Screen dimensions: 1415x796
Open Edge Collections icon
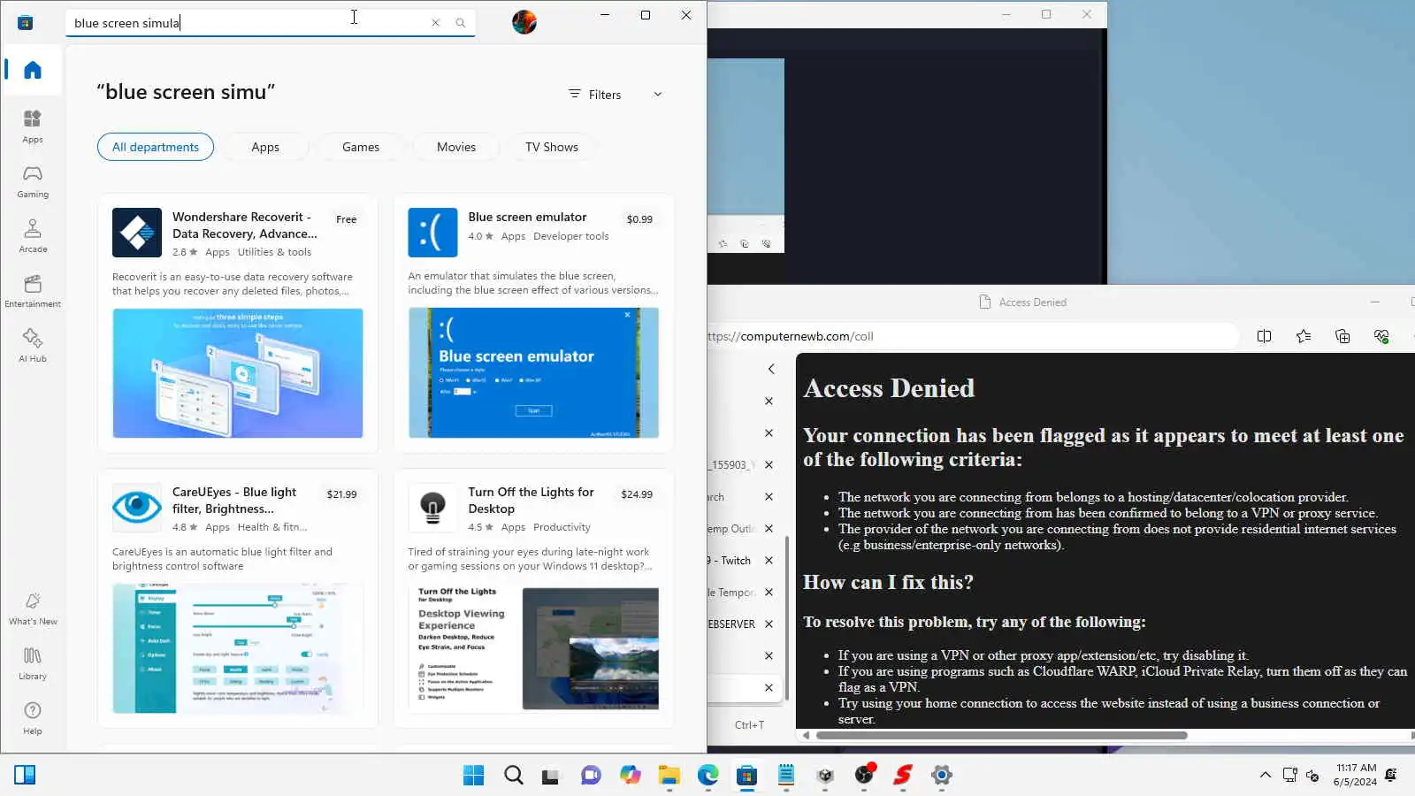tap(1342, 336)
